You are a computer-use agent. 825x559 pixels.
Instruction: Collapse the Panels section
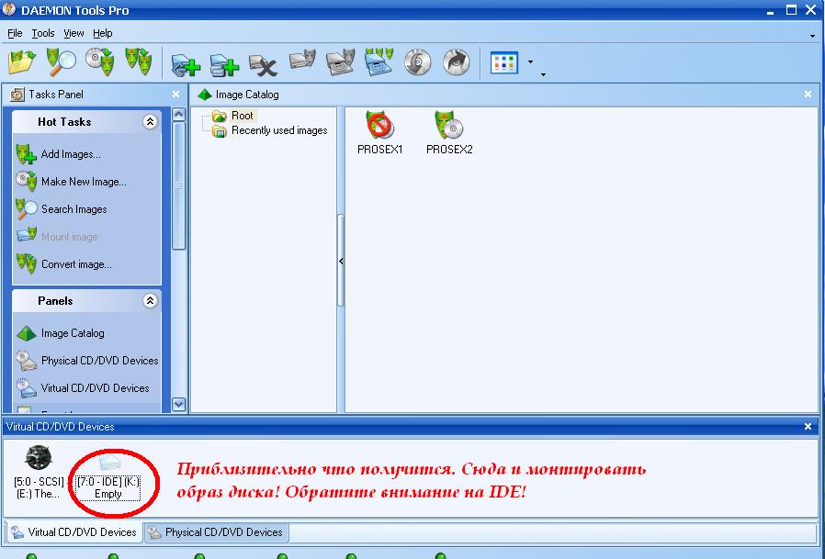(x=150, y=301)
